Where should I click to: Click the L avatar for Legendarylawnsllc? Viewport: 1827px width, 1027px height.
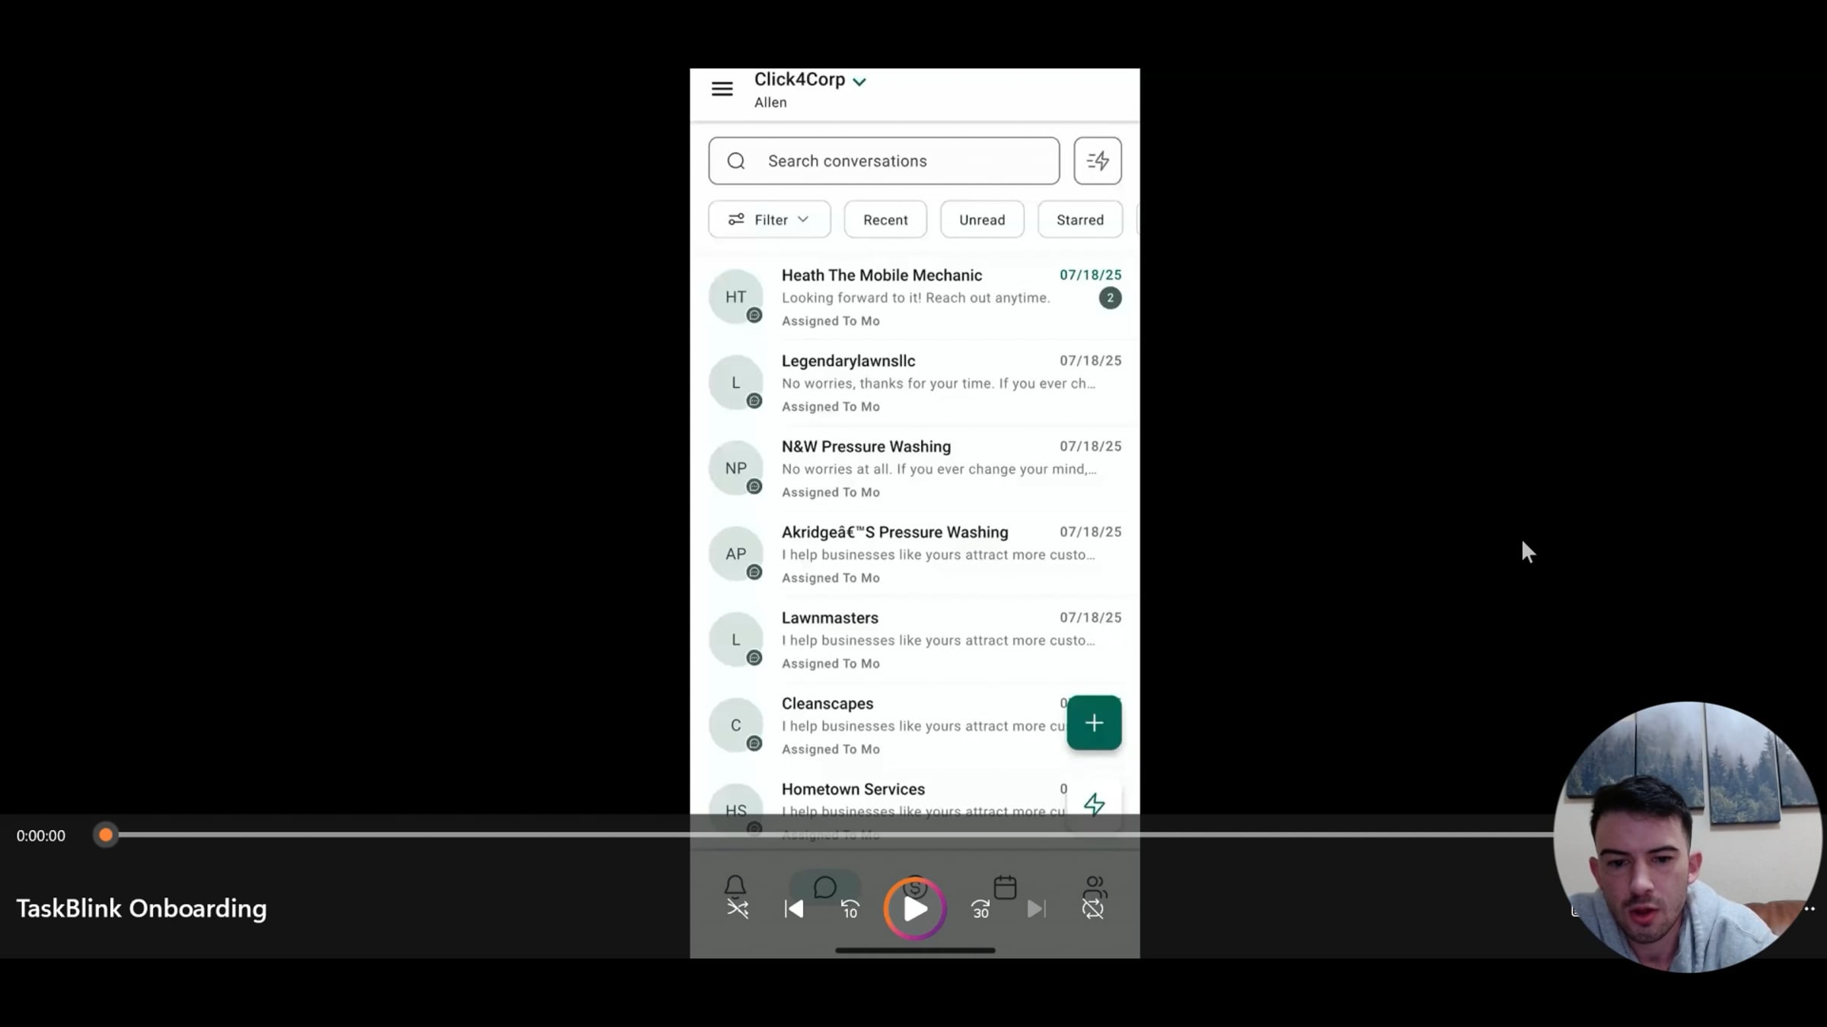pos(735,383)
